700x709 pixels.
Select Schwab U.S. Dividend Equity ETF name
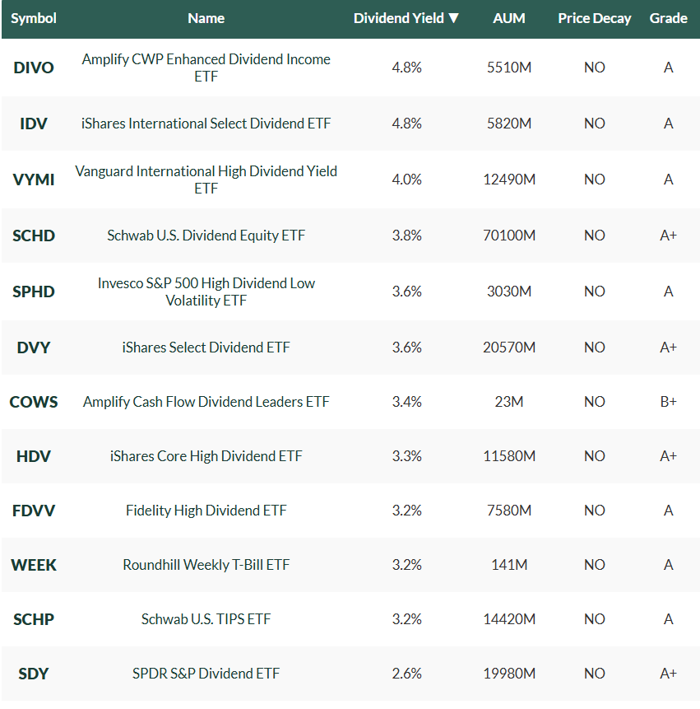pos(206,236)
